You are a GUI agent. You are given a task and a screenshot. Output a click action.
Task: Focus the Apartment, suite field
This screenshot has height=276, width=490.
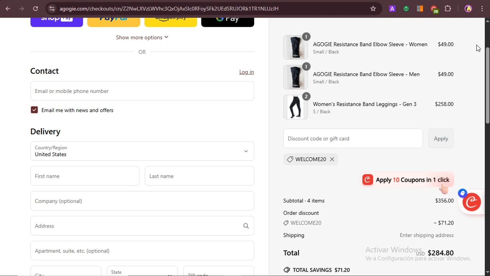click(x=142, y=251)
